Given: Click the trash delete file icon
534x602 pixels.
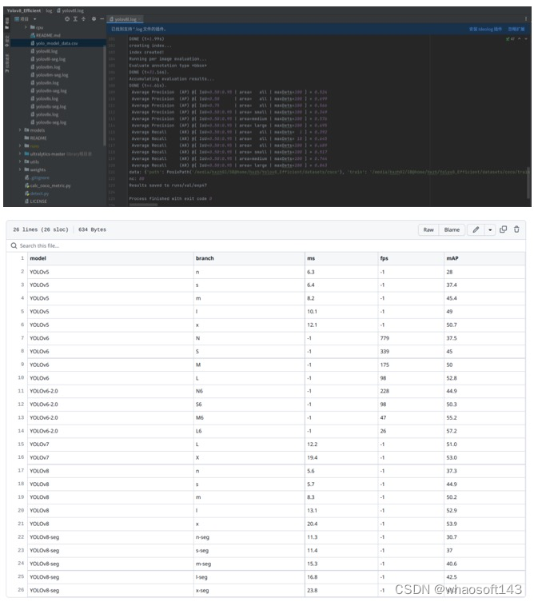Looking at the screenshot, I should [x=516, y=229].
